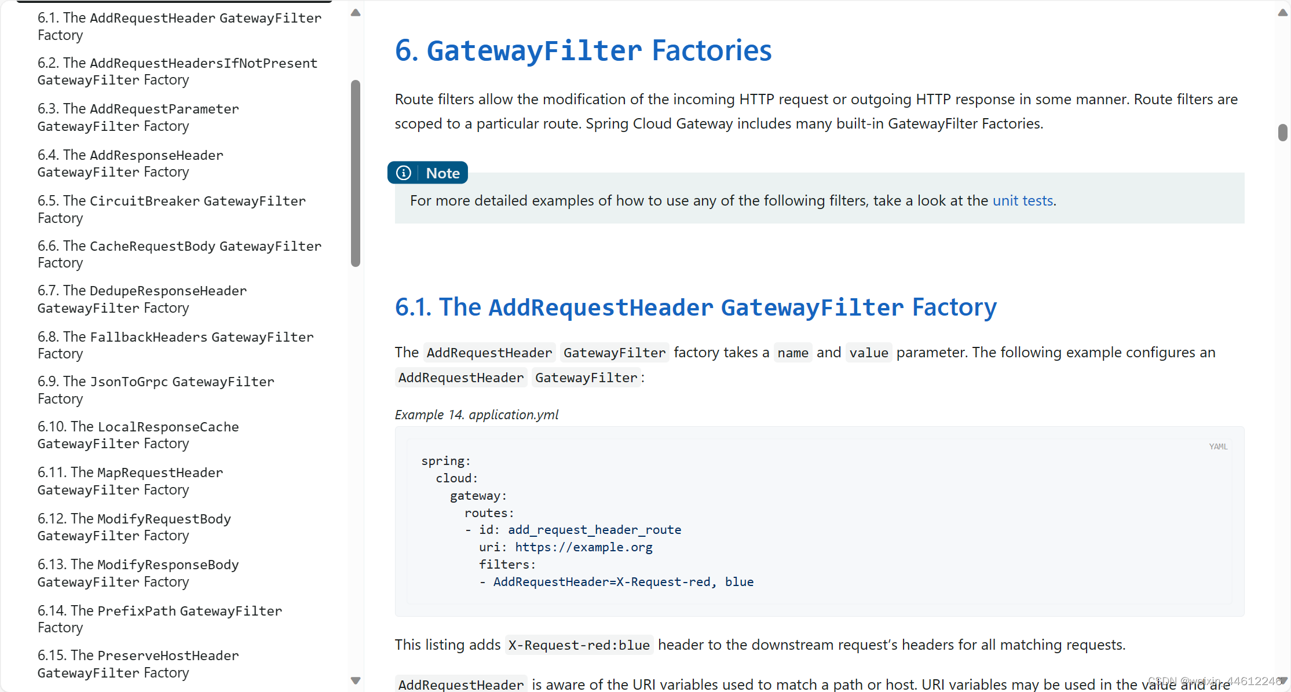1291x692 pixels.
Task: Click the inline code 'name' parameter
Action: pos(793,353)
